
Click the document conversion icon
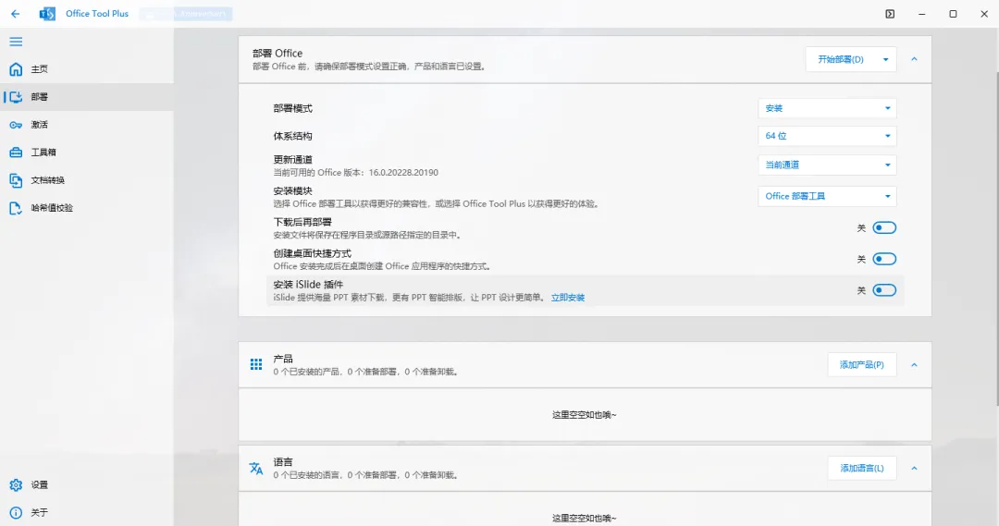tap(16, 180)
